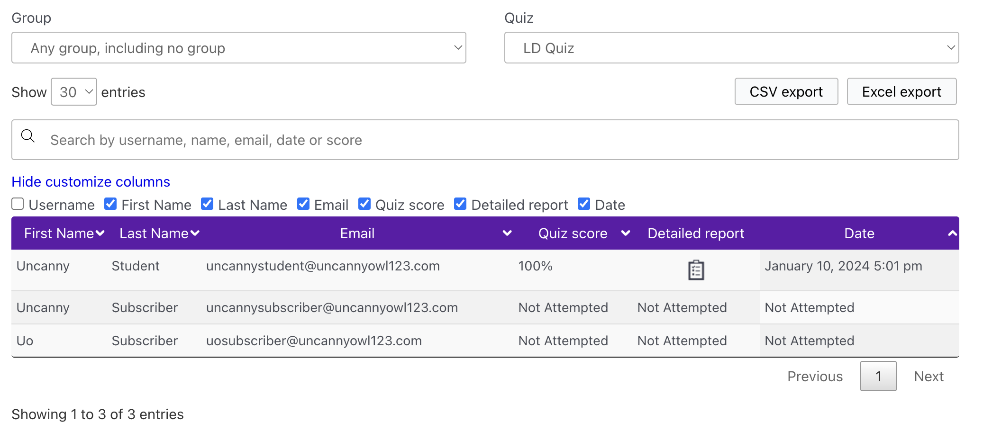The height and width of the screenshot is (431, 983).
Task: Click the Excel export button
Action: (901, 91)
